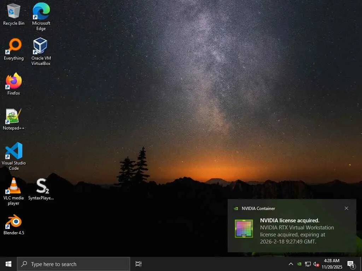Select the Blender 4.5 desktop shortcut
The height and width of the screenshot is (271, 362).
pos(14,224)
